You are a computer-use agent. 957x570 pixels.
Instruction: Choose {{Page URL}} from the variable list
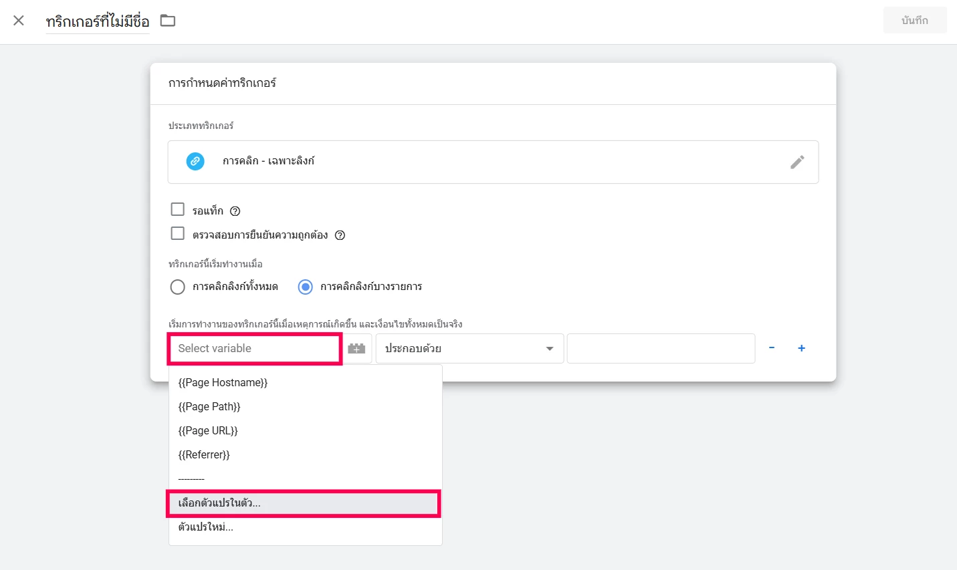(x=208, y=431)
